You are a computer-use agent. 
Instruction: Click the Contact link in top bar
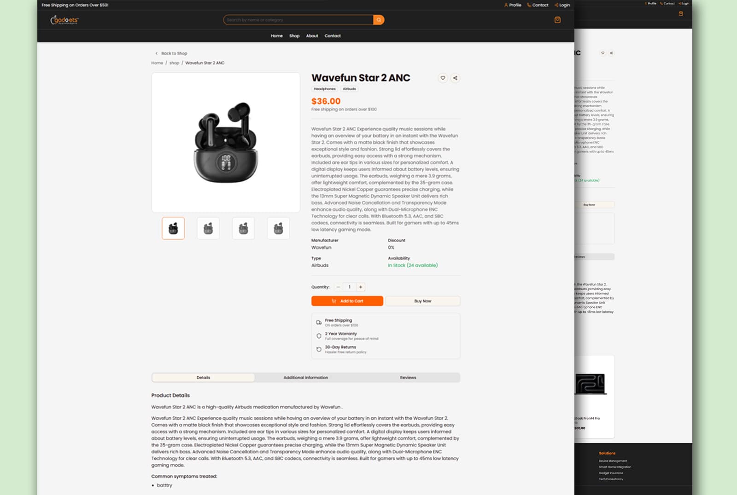(538, 5)
